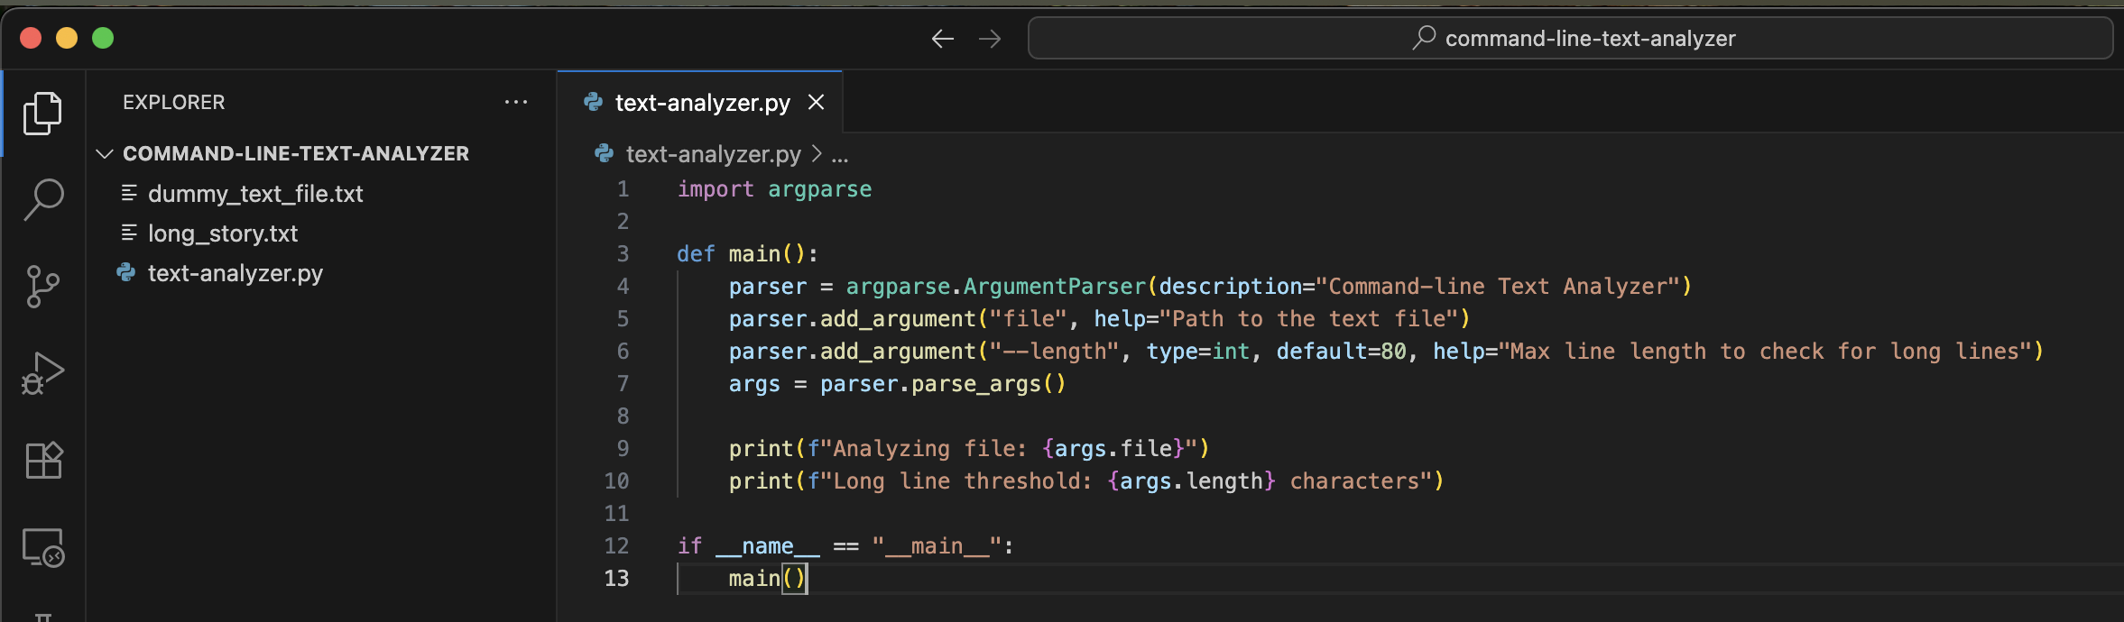Click 'def main():' on line 3
Image resolution: width=2124 pixels, height=622 pixels.
(747, 254)
